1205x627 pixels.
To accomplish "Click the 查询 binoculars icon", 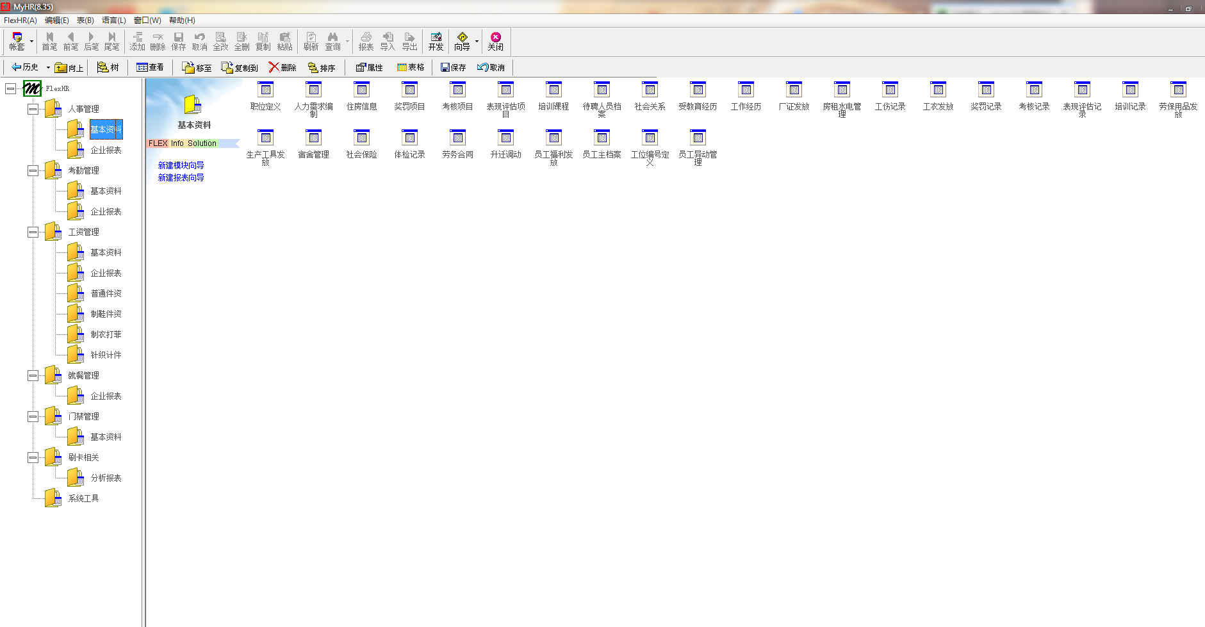I will [332, 42].
